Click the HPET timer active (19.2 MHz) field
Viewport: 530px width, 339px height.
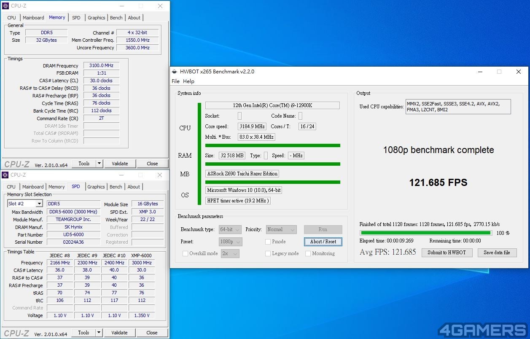click(238, 201)
